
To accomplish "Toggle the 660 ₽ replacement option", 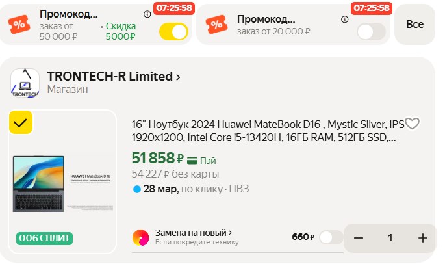I will click(331, 237).
